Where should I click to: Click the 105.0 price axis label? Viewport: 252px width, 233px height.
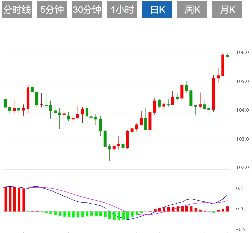pos(242,81)
